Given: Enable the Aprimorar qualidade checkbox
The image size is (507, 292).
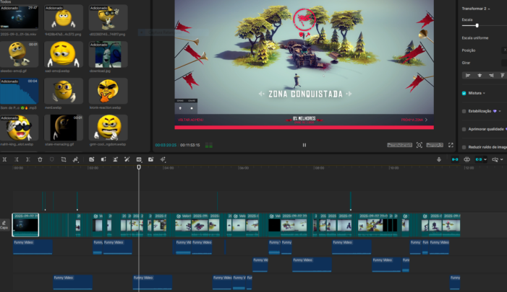Looking at the screenshot, I should [x=464, y=129].
